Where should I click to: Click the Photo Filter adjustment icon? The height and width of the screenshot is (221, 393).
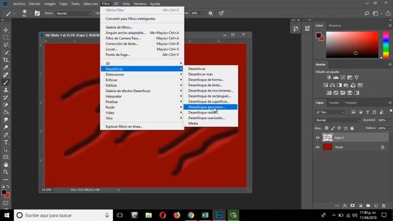tap(346, 85)
